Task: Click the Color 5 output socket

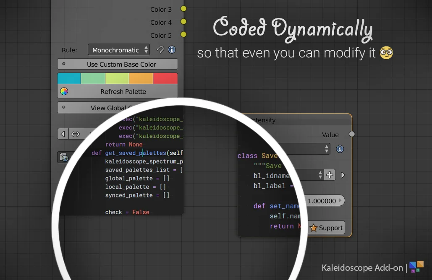Action: (183, 35)
